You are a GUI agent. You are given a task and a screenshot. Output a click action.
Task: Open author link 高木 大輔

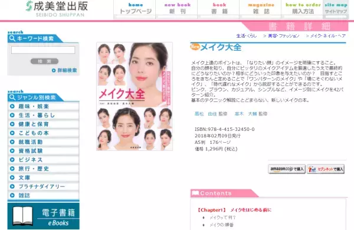[x=245, y=114]
